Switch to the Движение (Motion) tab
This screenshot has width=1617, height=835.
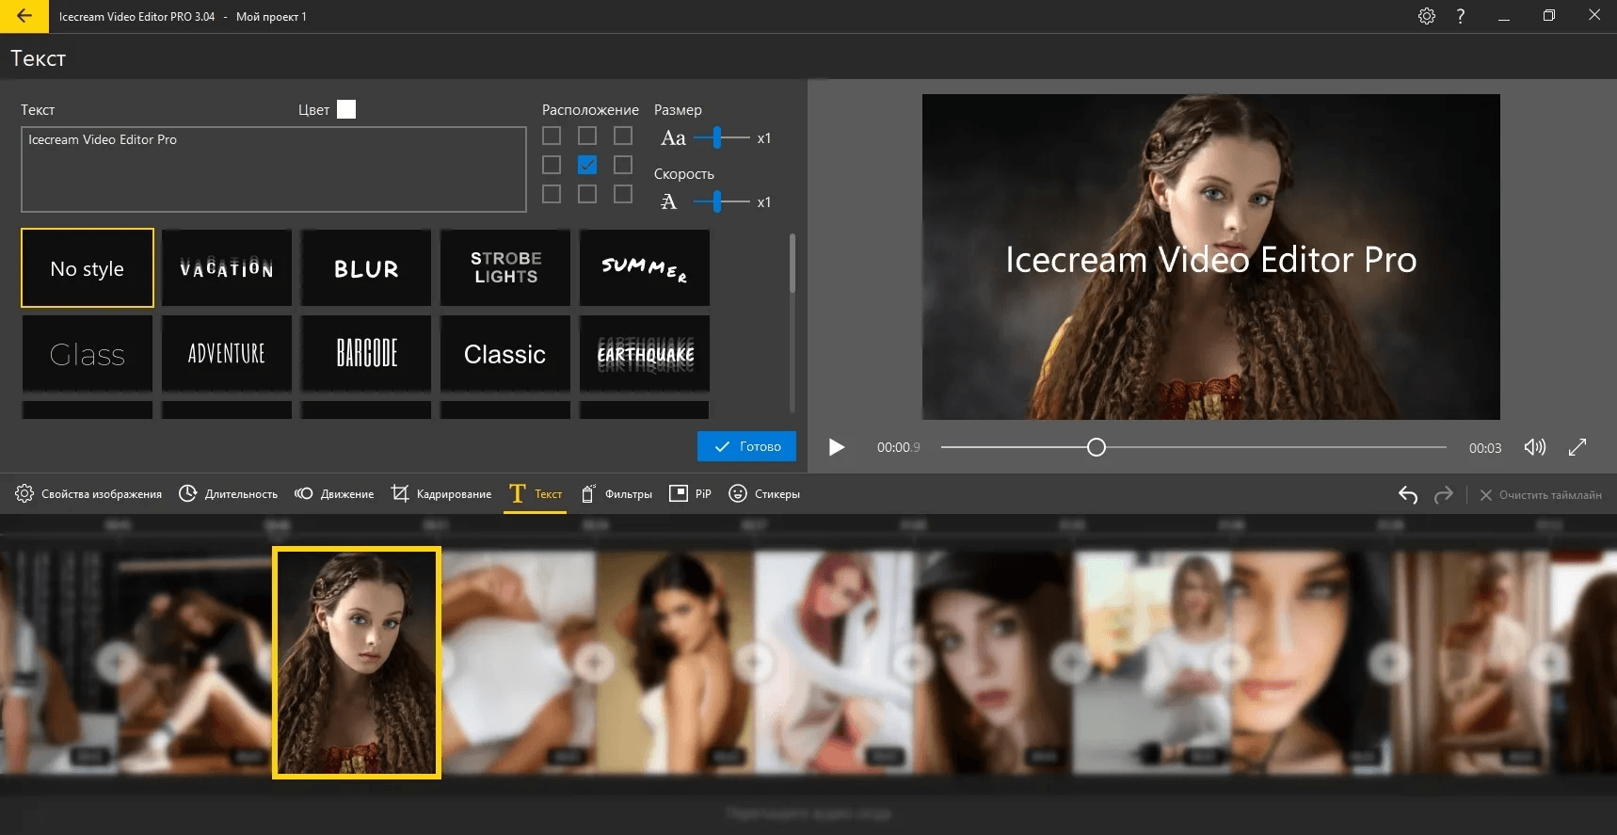pyautogui.click(x=334, y=494)
